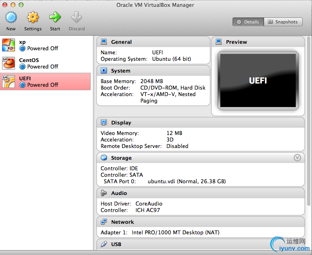312x255 pixels.
Task: Switch to the Details view tab
Action: click(248, 22)
